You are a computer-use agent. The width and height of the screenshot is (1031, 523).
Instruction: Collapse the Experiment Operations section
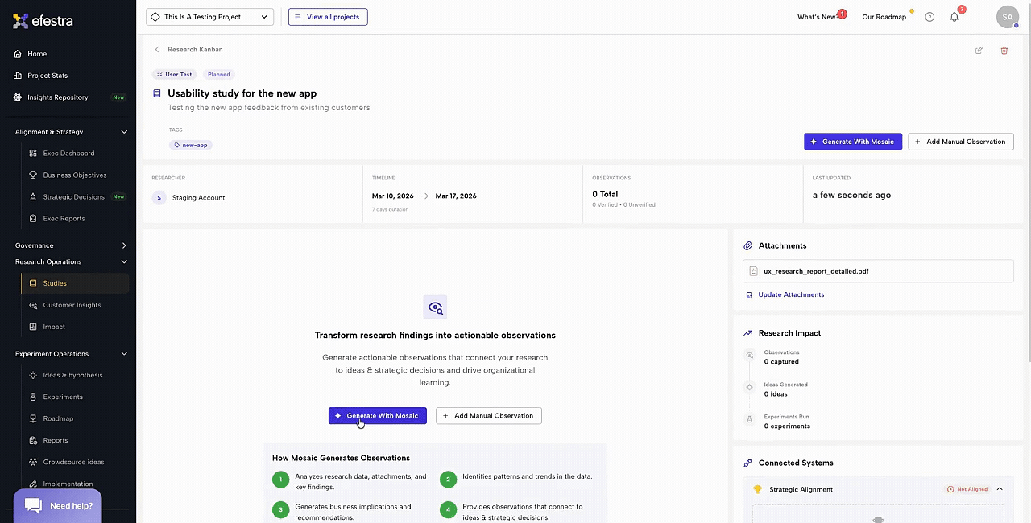tap(124, 354)
